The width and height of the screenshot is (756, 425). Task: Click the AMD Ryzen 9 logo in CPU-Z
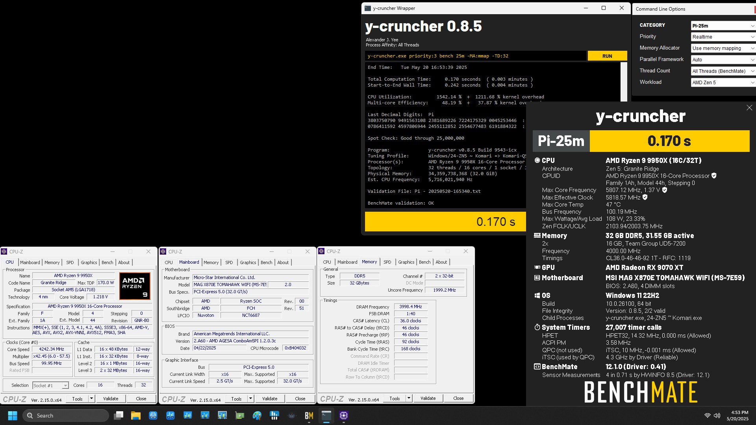coord(135,286)
